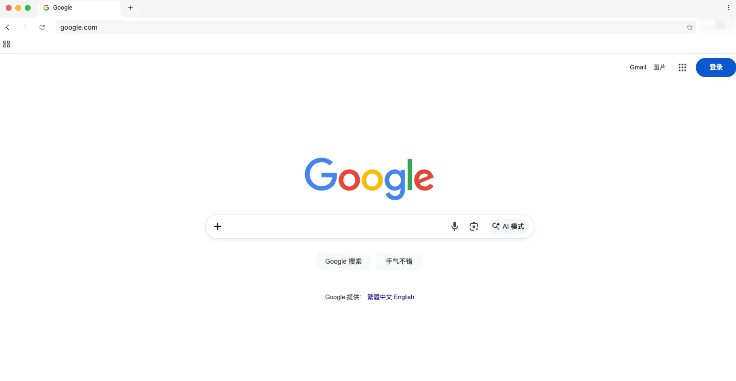Switch language to English

404,297
